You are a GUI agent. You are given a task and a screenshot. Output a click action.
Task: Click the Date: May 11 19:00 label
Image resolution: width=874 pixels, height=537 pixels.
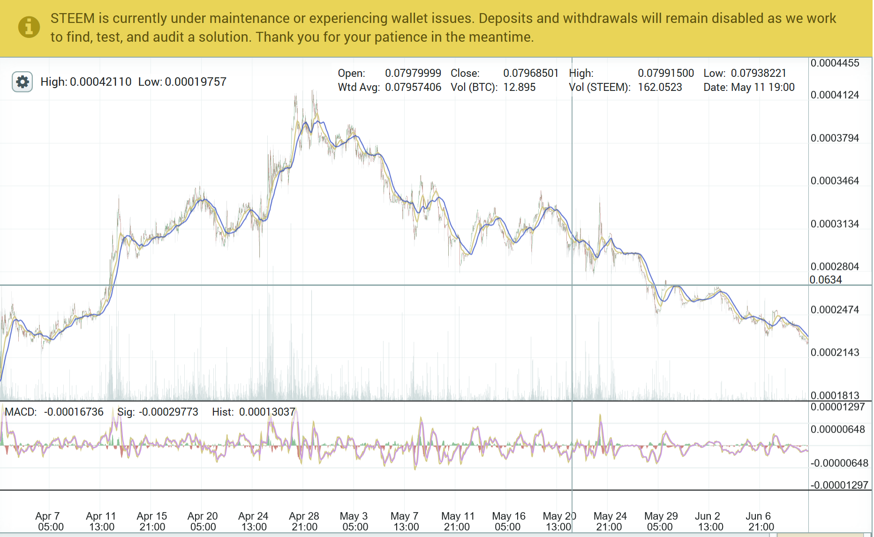coord(749,87)
